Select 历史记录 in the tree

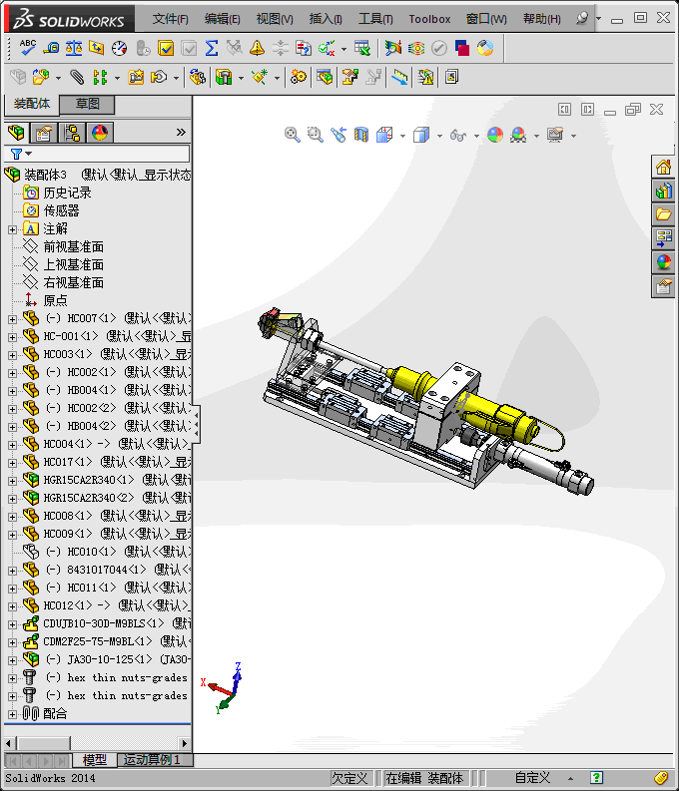[67, 193]
